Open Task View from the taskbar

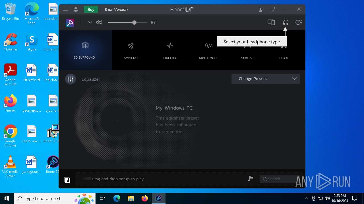tap(102, 198)
